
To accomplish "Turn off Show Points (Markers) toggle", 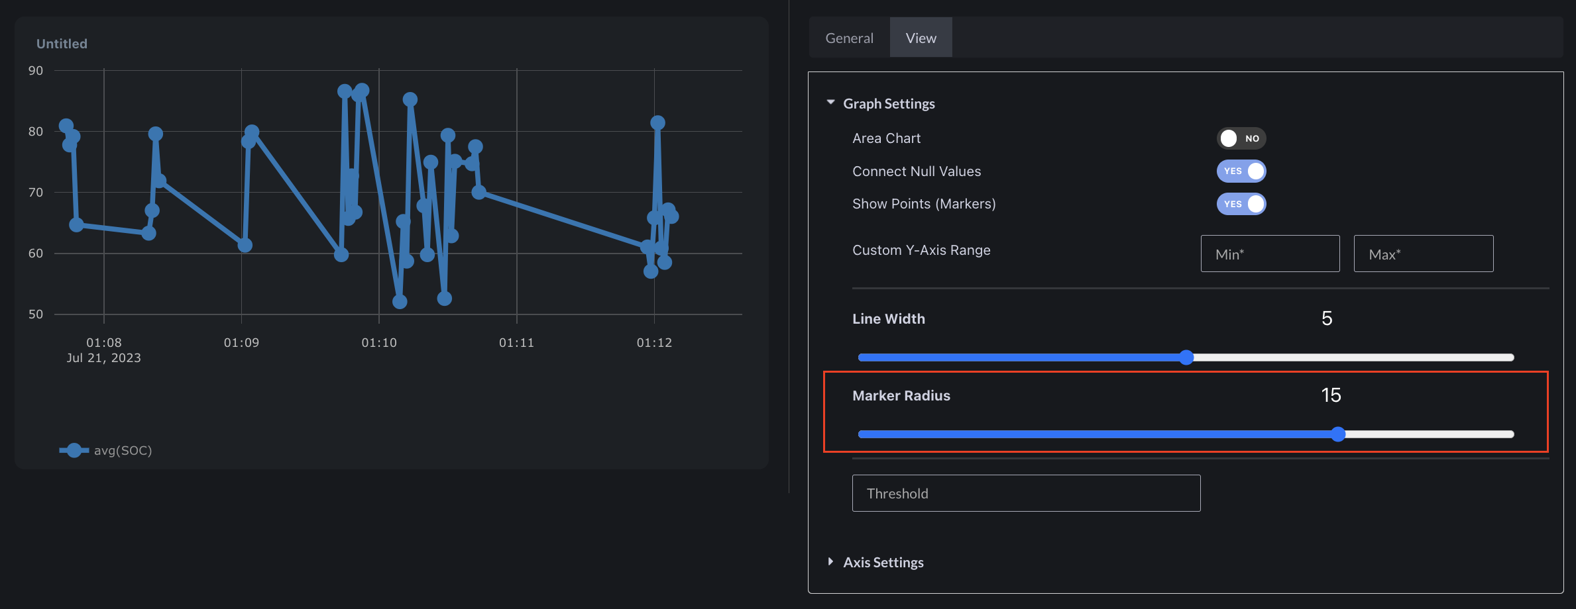I will point(1241,204).
